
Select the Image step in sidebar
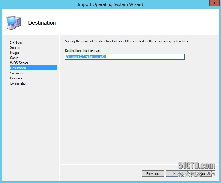coord(14,53)
